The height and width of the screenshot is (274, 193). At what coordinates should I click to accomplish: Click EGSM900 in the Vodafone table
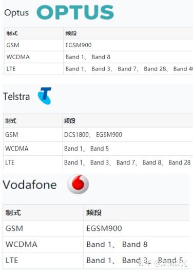(x=104, y=228)
